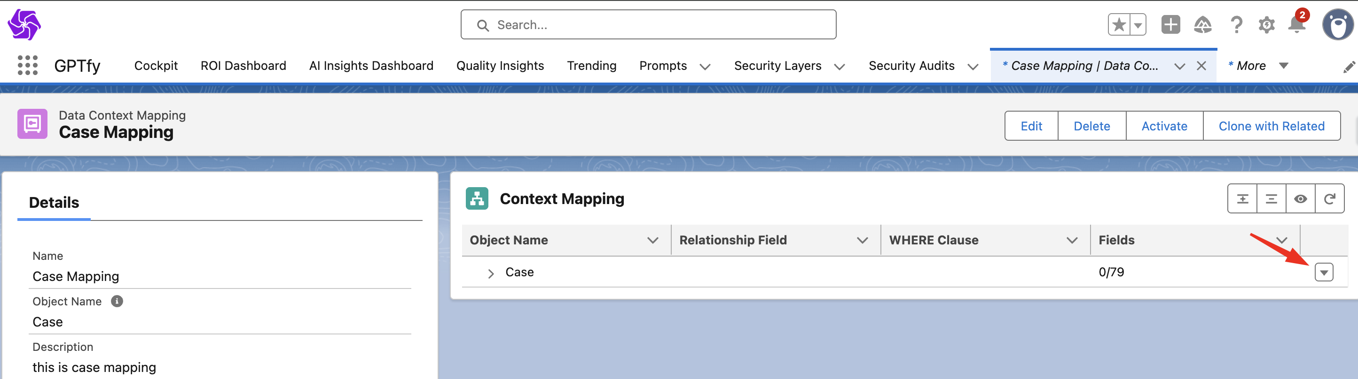1358x379 pixels.
Task: Click the Clone with Related button
Action: coord(1271,126)
